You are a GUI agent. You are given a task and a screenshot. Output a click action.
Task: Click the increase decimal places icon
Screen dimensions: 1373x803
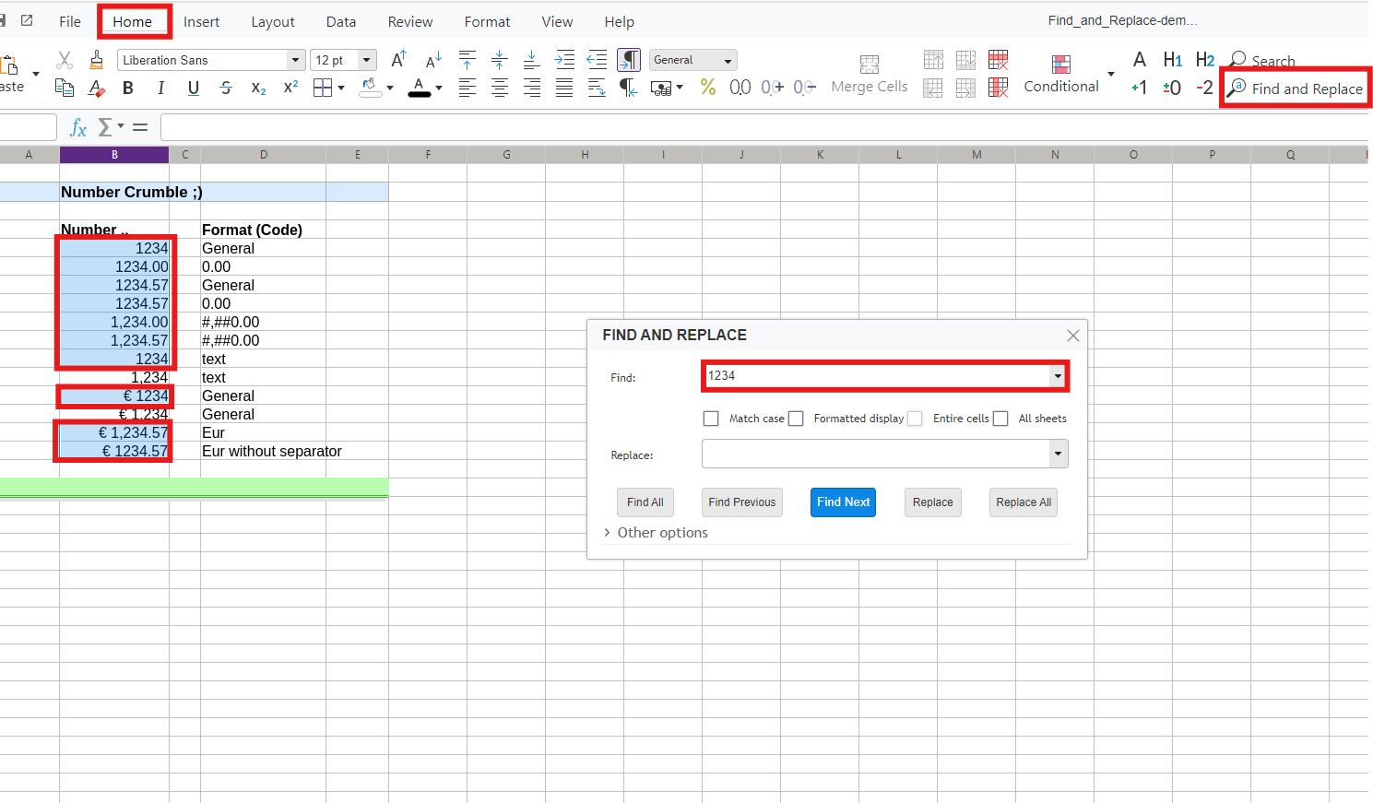pyautogui.click(x=771, y=88)
